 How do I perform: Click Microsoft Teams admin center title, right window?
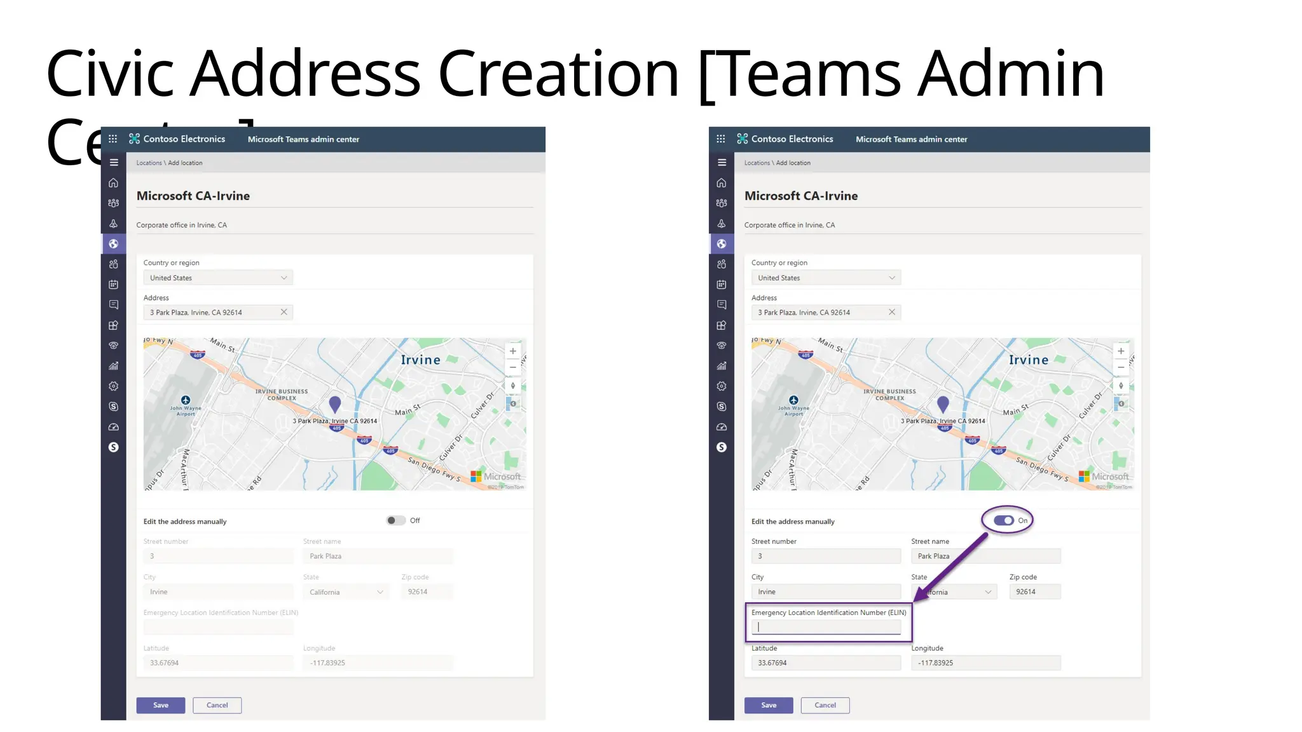click(912, 139)
